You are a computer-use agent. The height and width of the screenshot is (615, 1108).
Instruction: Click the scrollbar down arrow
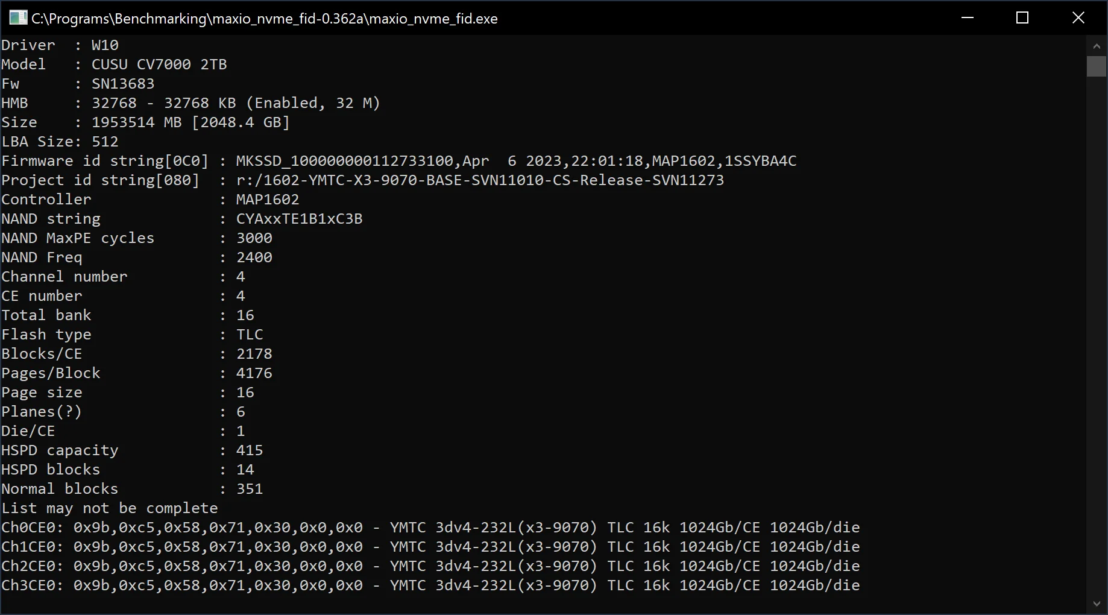coord(1097,604)
